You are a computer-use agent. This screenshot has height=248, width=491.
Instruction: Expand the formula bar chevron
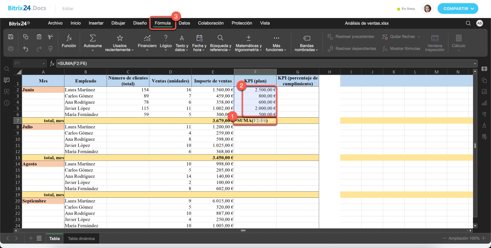click(475, 63)
